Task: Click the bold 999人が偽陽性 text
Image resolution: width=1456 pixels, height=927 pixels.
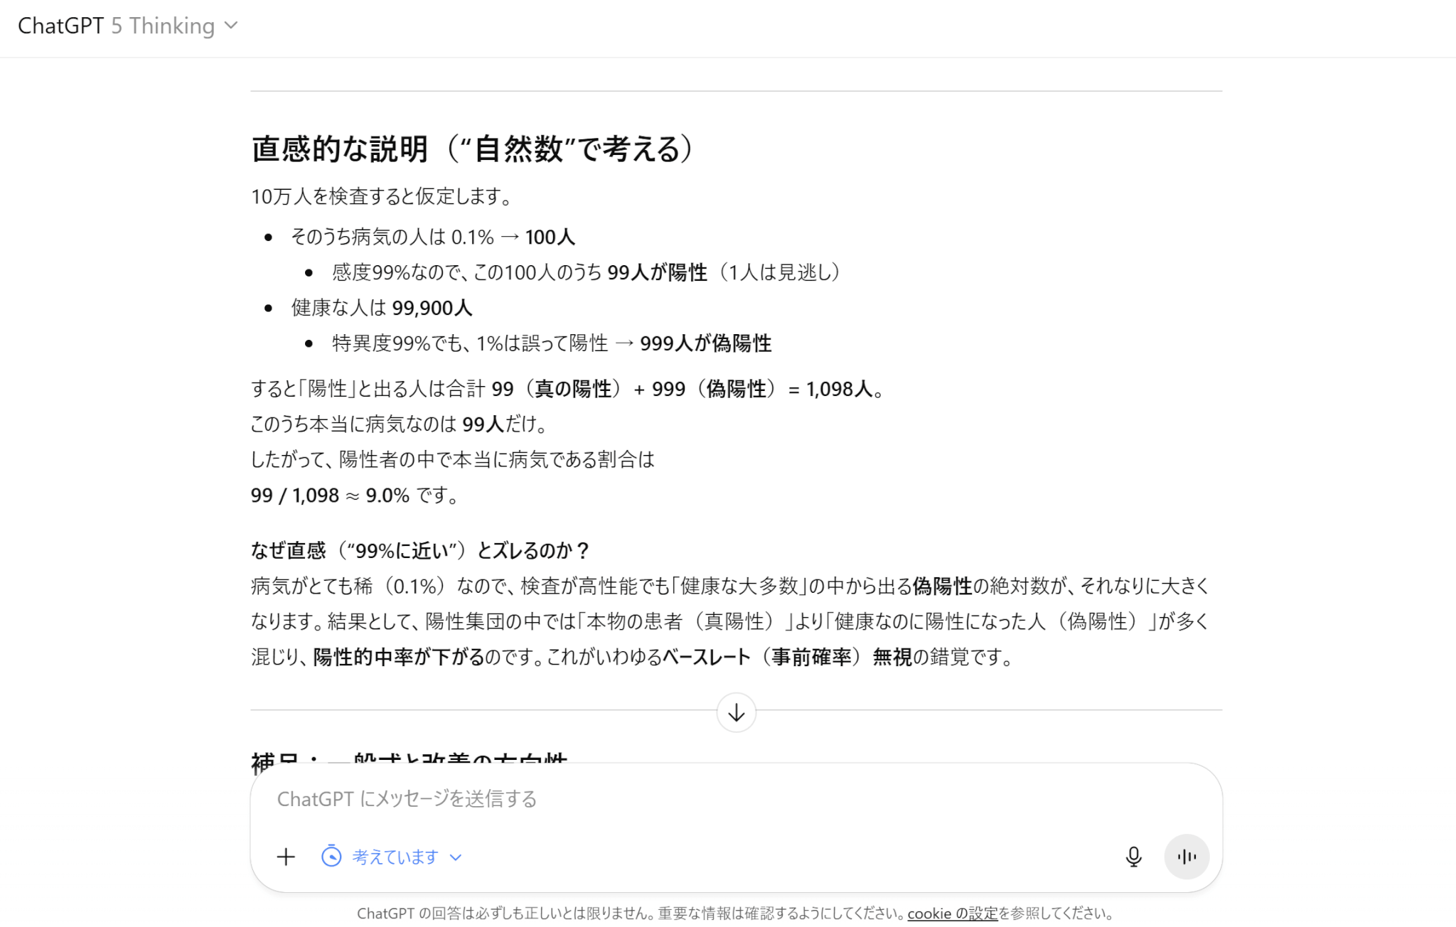Action: [x=705, y=343]
